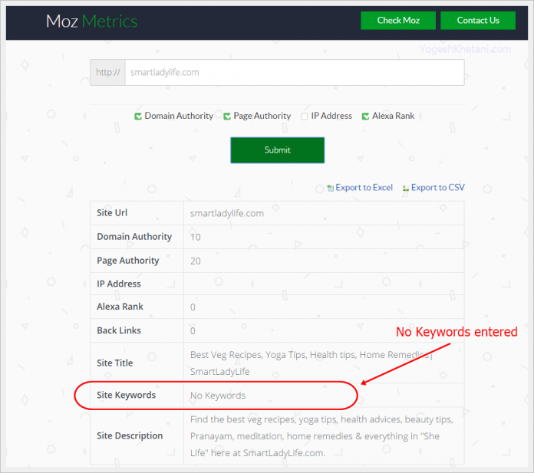Click the Site Description row label
Image resolution: width=534 pixels, height=473 pixels.
pyautogui.click(x=130, y=436)
